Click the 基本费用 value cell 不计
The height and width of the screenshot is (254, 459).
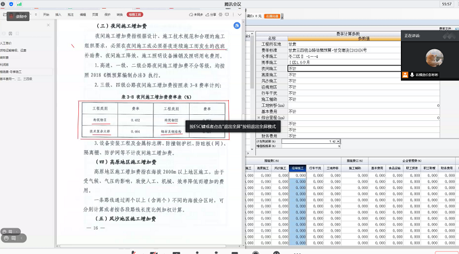[x=364, y=111]
